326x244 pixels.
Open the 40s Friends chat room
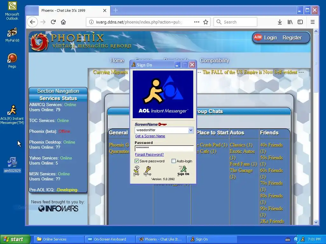point(271,148)
